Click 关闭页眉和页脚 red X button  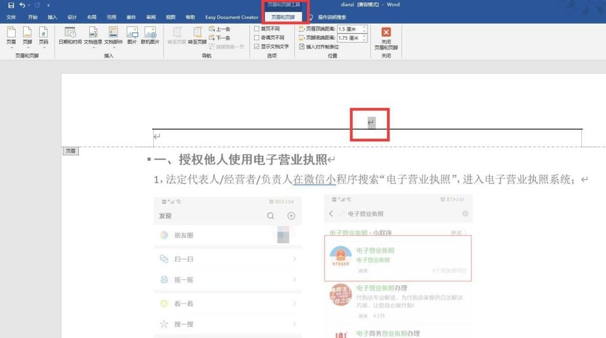coord(386,38)
